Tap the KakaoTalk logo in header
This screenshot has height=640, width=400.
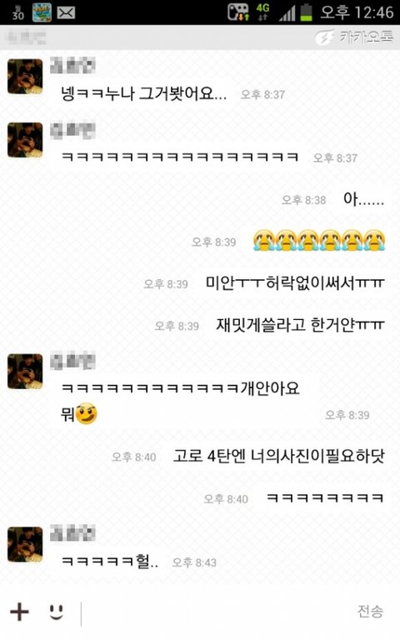(353, 37)
